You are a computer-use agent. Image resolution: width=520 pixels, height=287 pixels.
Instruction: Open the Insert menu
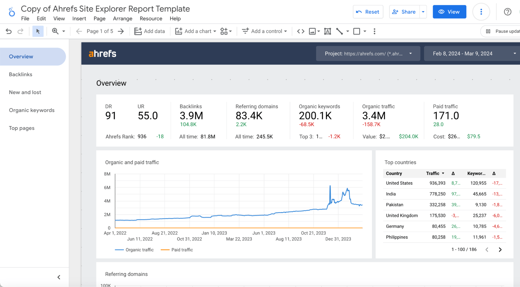click(79, 18)
